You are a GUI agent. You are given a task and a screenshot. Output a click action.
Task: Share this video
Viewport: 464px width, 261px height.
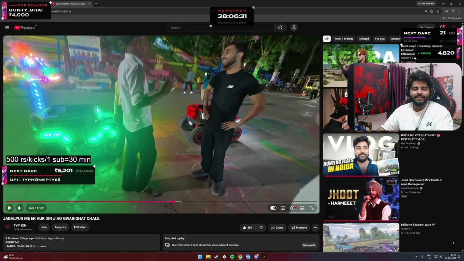point(277,228)
